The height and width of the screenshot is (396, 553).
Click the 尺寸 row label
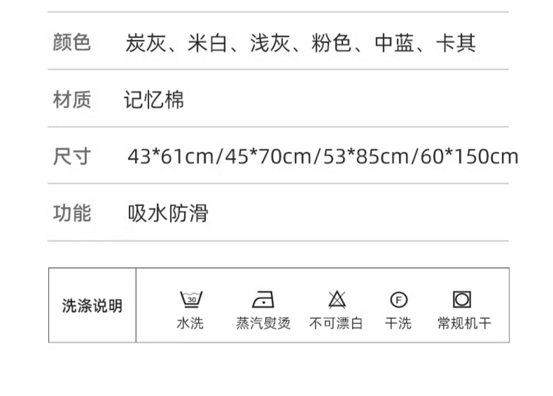click(x=72, y=156)
